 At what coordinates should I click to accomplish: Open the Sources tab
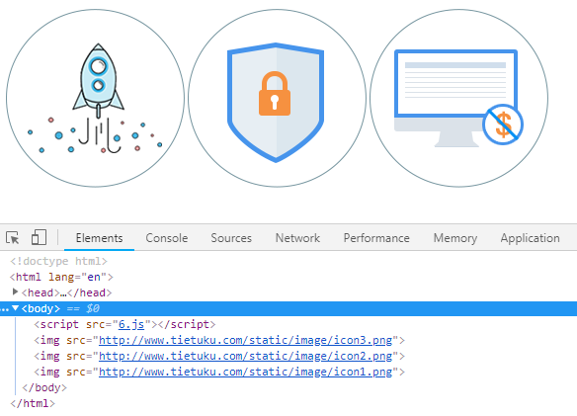click(231, 238)
